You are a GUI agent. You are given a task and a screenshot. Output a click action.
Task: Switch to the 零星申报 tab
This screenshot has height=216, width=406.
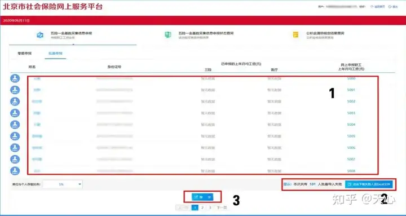click(25, 54)
